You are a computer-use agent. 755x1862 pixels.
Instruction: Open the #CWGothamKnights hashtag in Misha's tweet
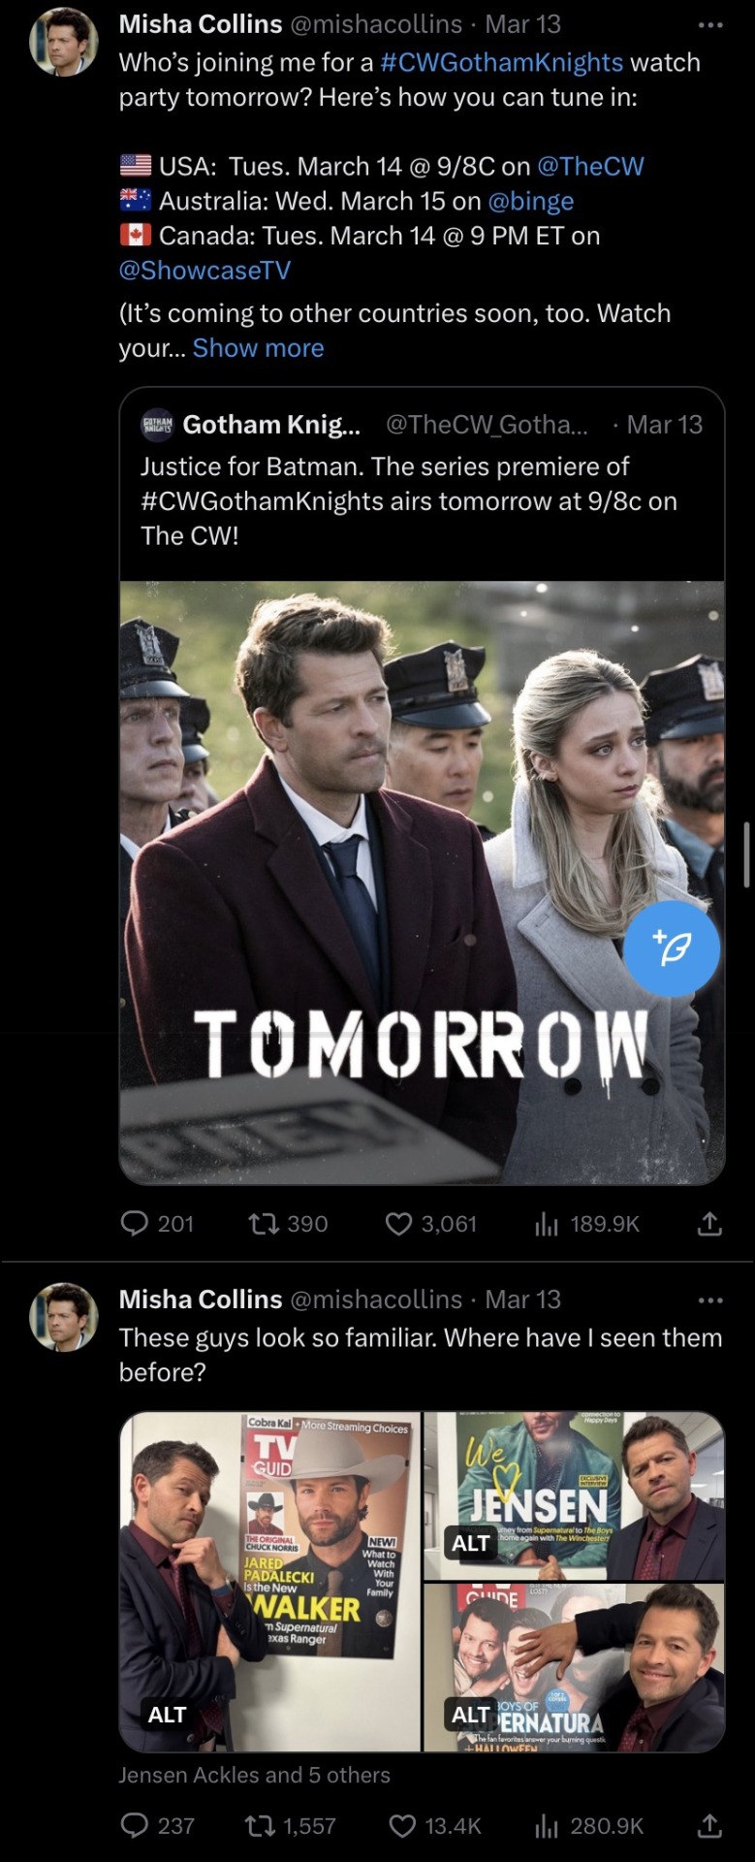501,63
